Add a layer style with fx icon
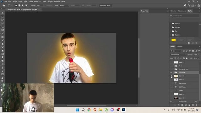 tap(179, 105)
